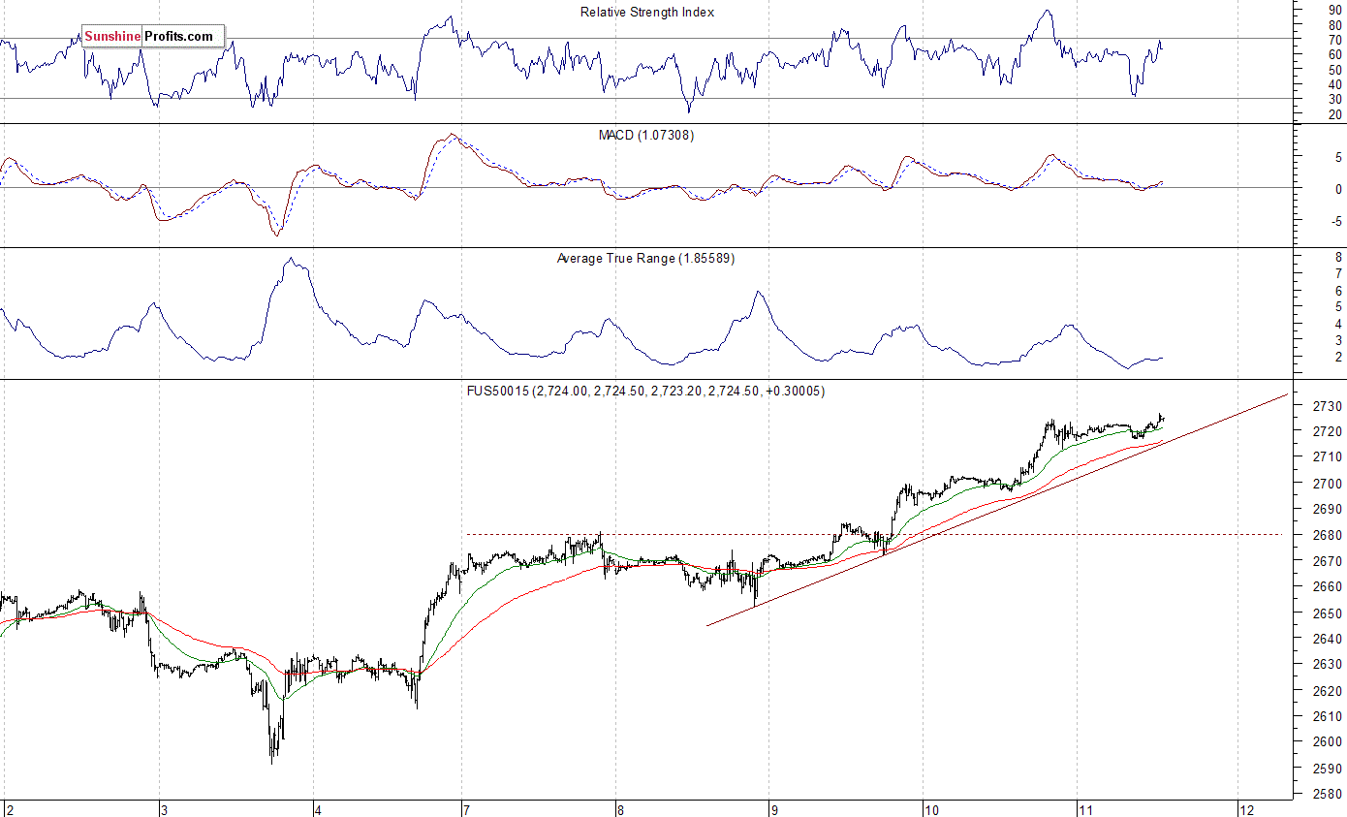This screenshot has width=1347, height=817.
Task: Click date label 3 on time axis
Action: 164,809
